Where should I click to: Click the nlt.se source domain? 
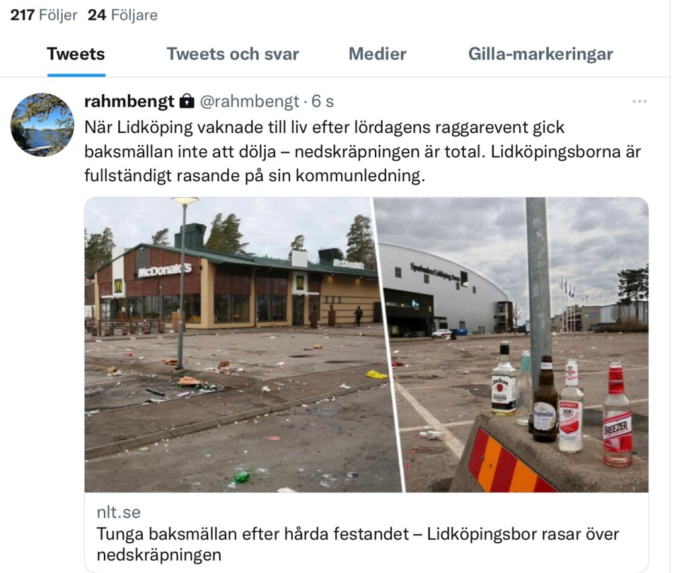(x=119, y=512)
